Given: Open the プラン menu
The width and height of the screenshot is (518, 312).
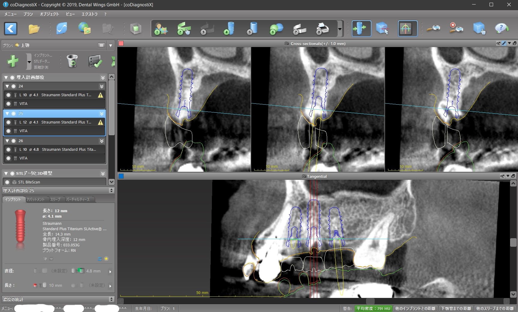Looking at the screenshot, I should [28, 14].
